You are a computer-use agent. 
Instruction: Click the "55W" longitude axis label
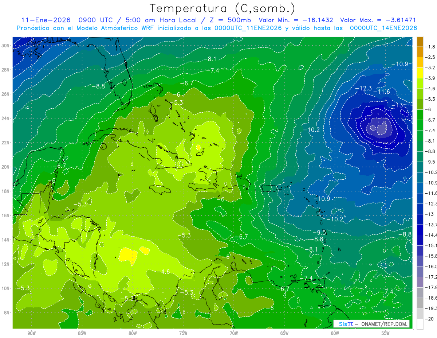pos(386,333)
